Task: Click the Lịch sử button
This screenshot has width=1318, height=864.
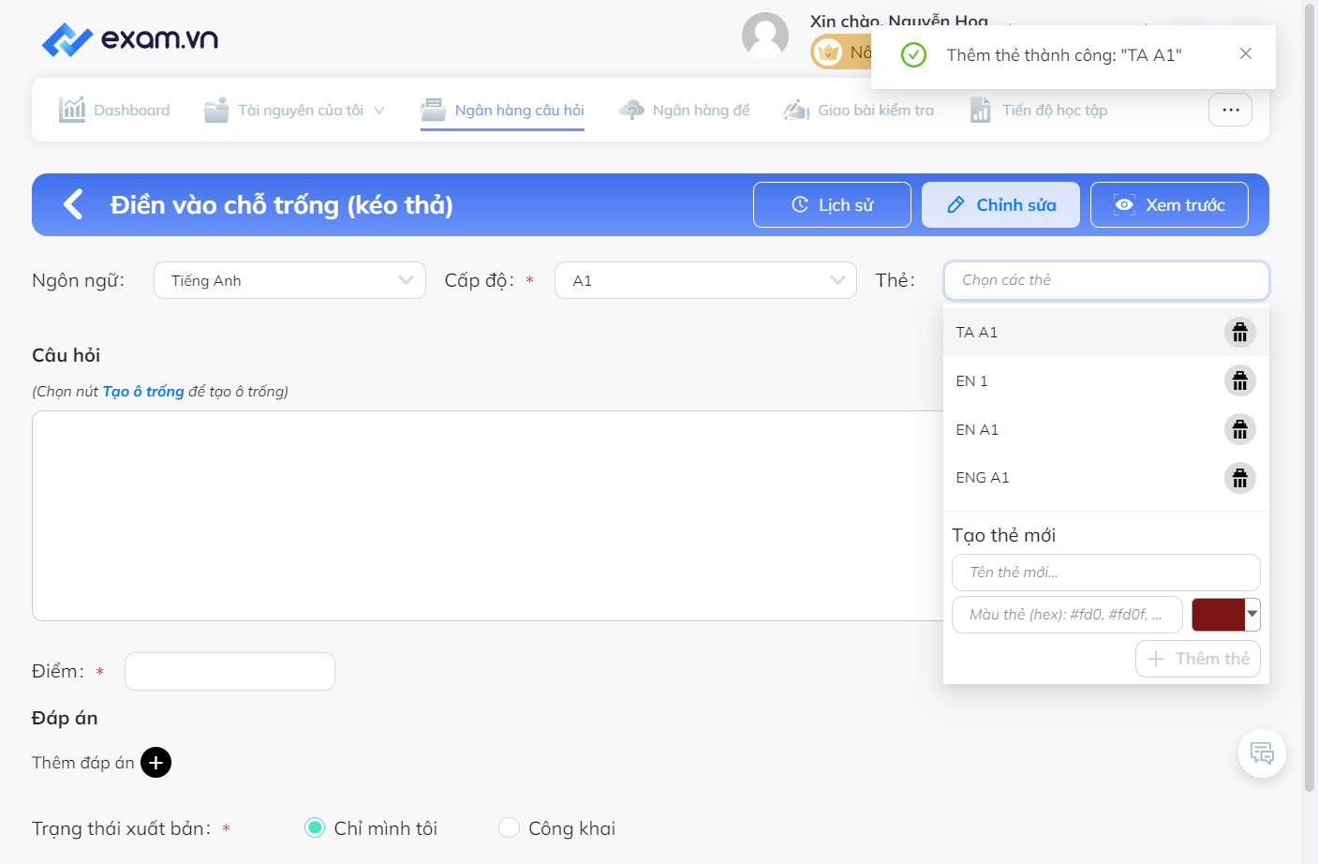Action: tap(832, 204)
